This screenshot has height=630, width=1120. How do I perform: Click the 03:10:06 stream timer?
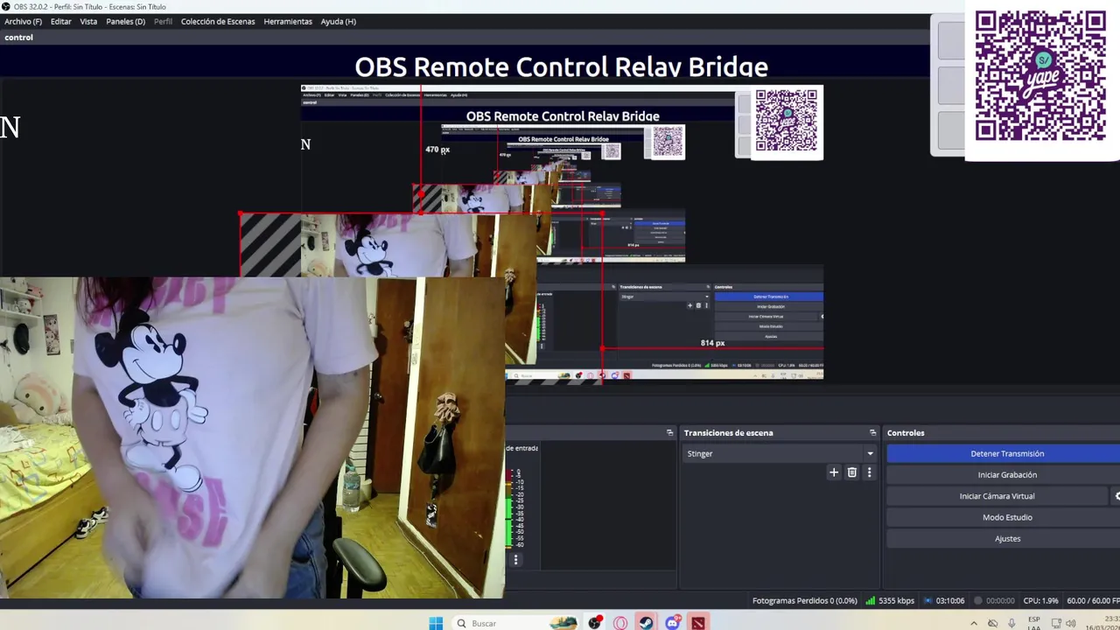pyautogui.click(x=950, y=600)
